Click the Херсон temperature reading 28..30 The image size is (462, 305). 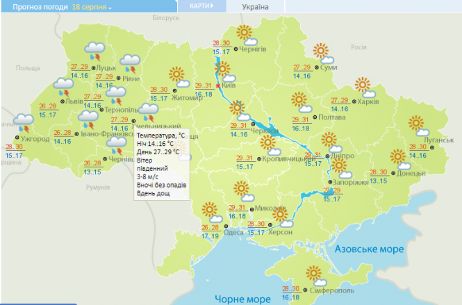click(x=256, y=224)
